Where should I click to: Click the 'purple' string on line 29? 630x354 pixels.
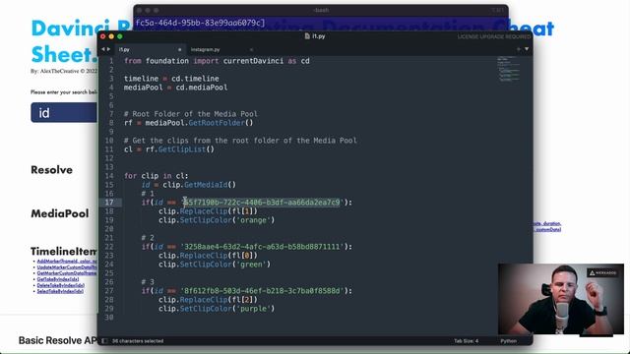coord(253,308)
